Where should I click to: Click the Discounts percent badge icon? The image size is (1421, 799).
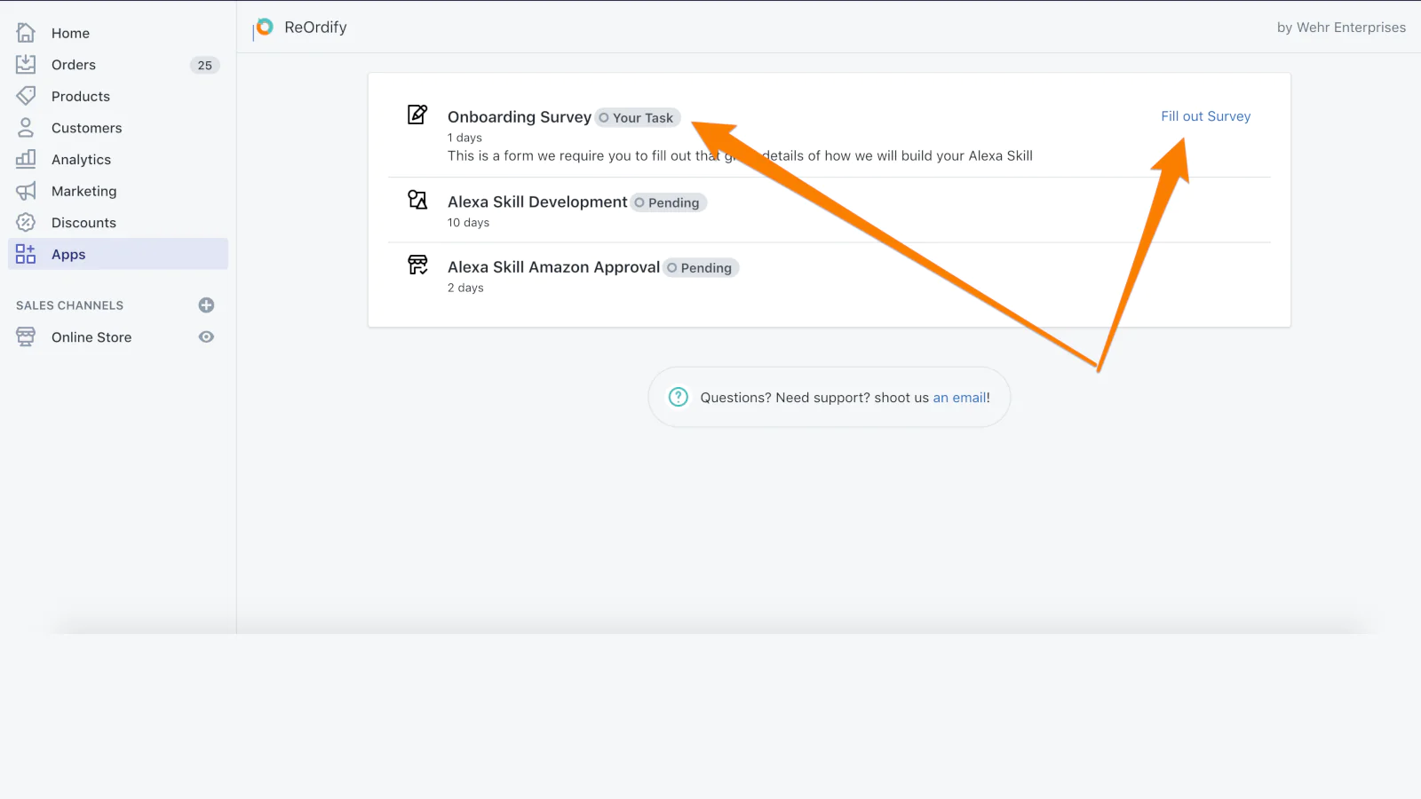[26, 222]
